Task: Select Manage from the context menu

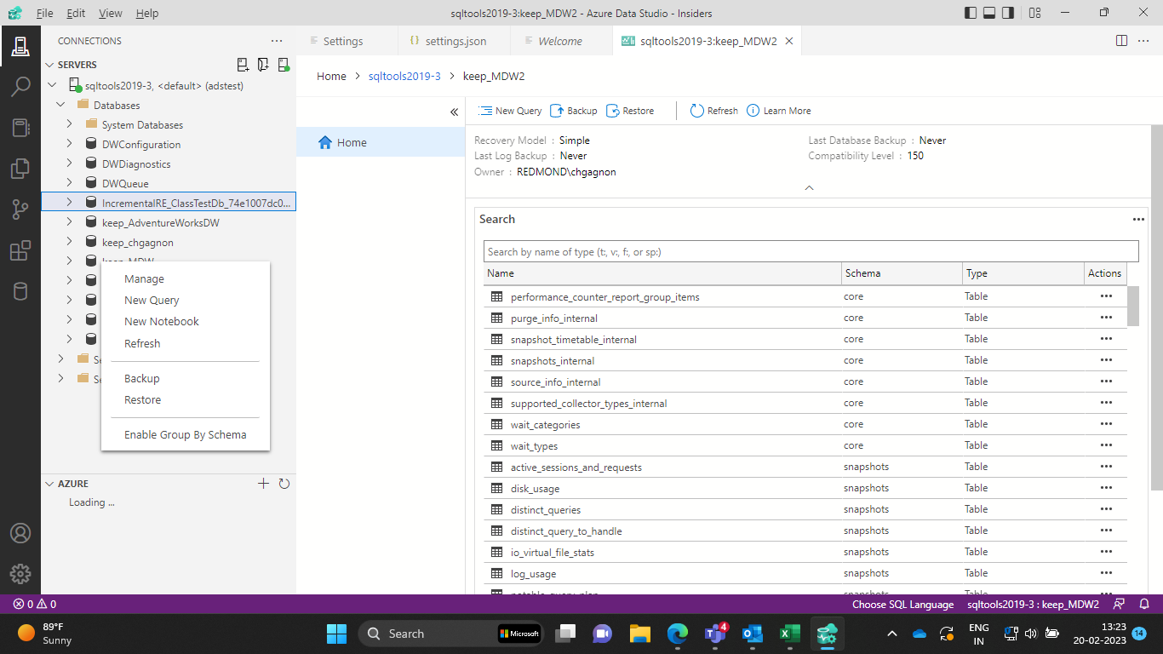Action: coord(143,278)
